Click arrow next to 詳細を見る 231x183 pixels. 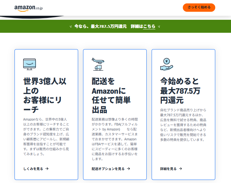point(181,169)
